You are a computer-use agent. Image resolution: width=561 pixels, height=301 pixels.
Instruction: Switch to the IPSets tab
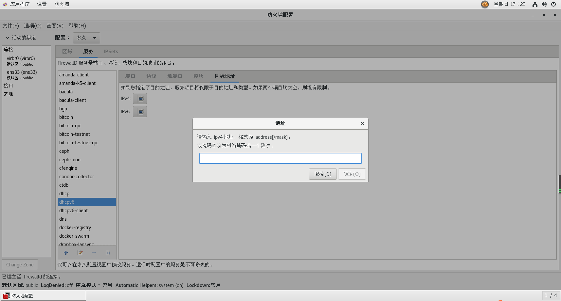[111, 52]
